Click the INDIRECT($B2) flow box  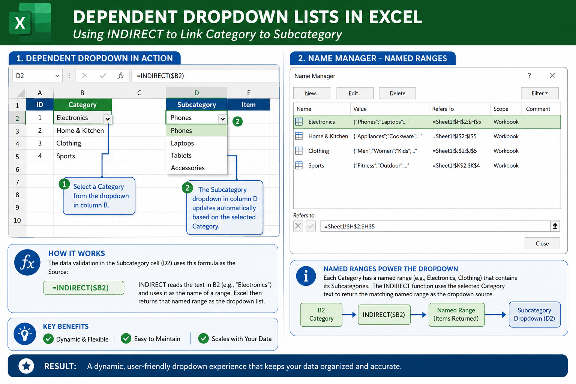click(x=384, y=315)
